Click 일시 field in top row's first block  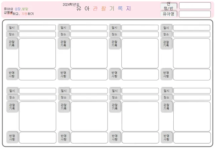37,28
